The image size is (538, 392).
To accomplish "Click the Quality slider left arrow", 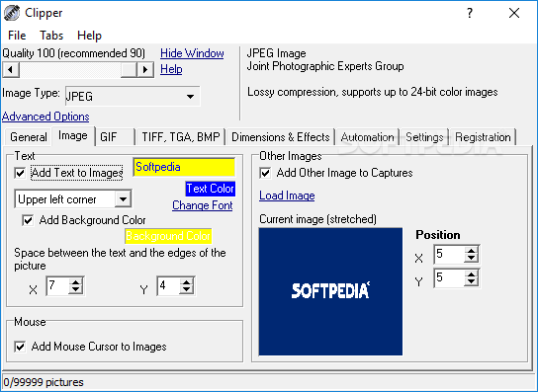I will click(11, 70).
